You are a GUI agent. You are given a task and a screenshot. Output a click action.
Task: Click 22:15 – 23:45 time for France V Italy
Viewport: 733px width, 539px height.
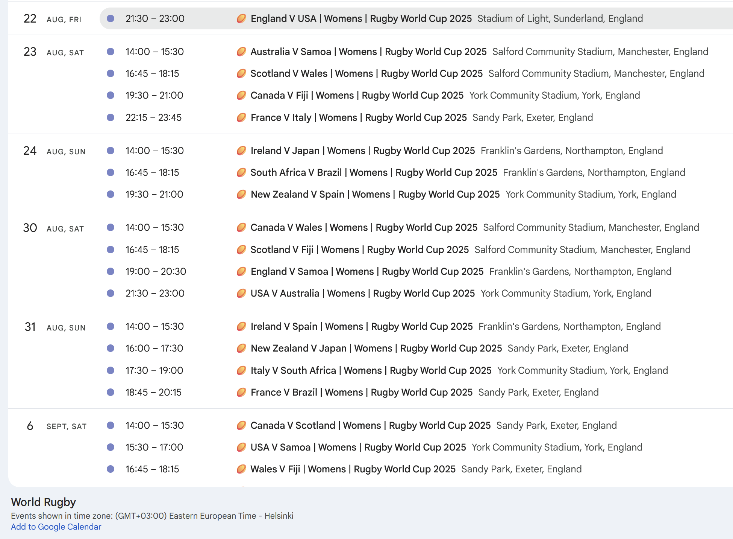click(x=153, y=117)
